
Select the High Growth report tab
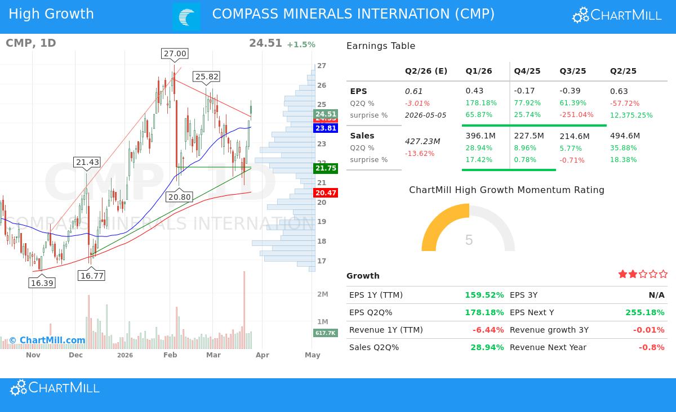point(51,14)
